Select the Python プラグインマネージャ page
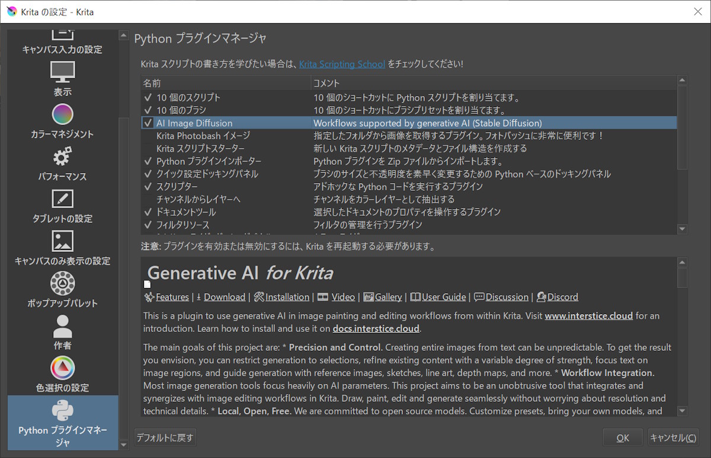Viewport: 711px width, 458px height. point(62,422)
